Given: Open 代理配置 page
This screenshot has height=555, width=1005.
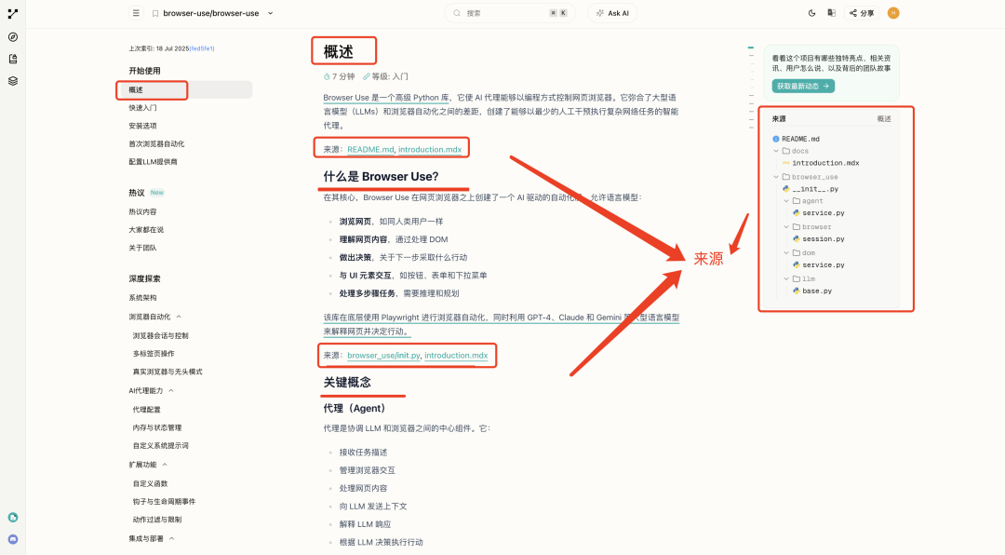Looking at the screenshot, I should (x=146, y=410).
